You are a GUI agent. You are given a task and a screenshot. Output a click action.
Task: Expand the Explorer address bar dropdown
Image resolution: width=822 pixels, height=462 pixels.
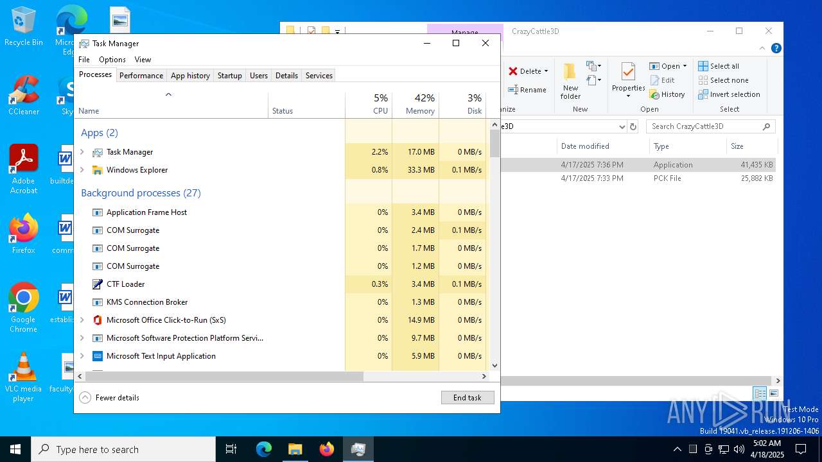[x=622, y=126]
